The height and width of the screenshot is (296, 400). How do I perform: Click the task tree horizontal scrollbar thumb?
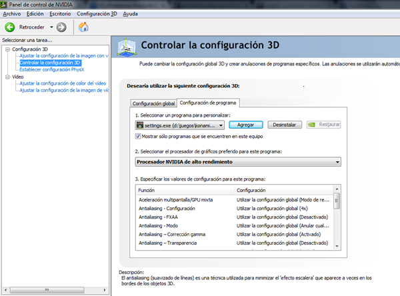tap(47, 290)
